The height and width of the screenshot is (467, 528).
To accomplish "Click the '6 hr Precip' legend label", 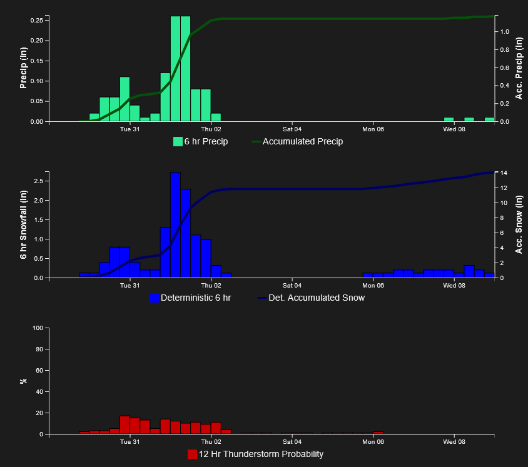I will 206,142.
